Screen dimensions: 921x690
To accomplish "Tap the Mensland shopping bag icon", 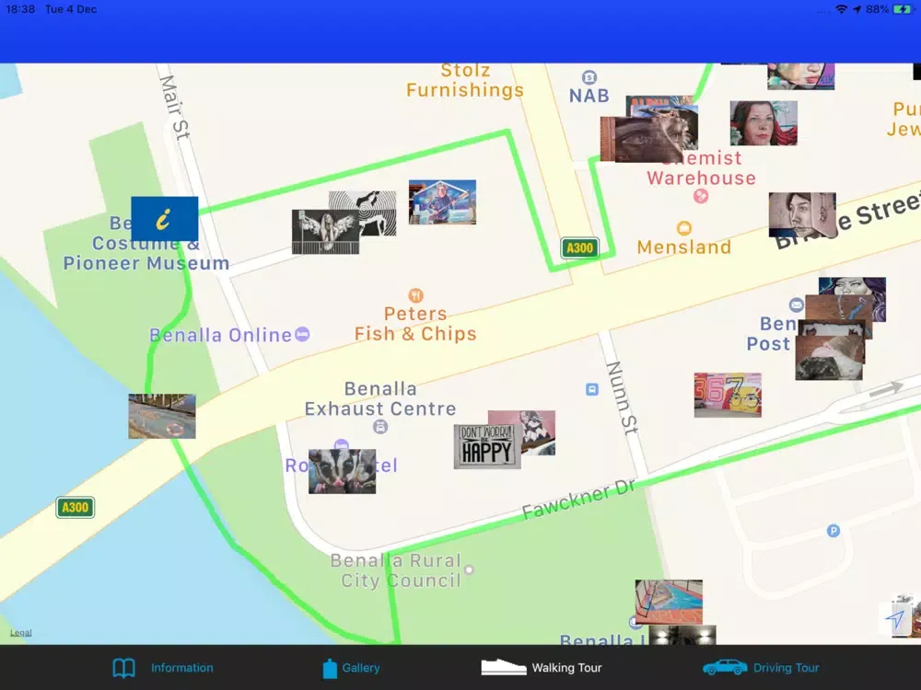I will (x=684, y=227).
